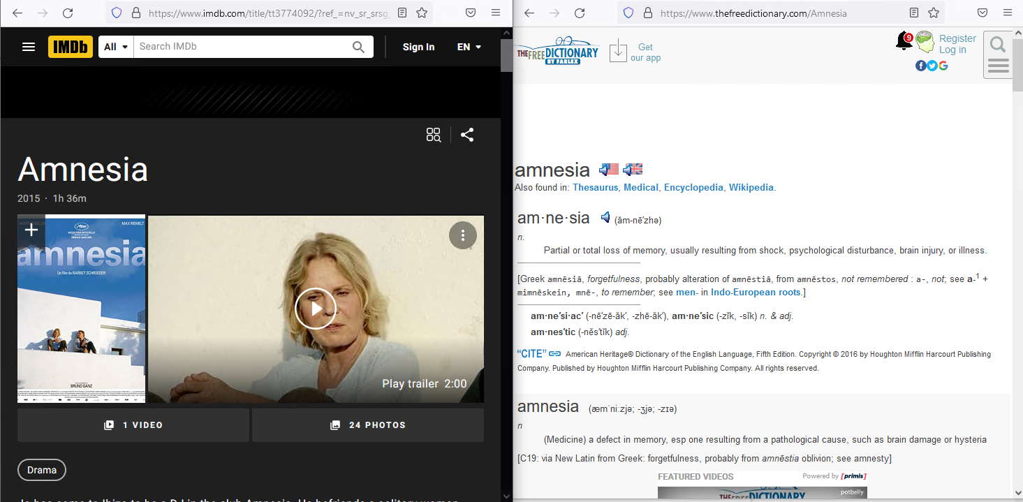1023x502 pixels.
Task: Open the 24 Photos tab
Action: tap(367, 425)
